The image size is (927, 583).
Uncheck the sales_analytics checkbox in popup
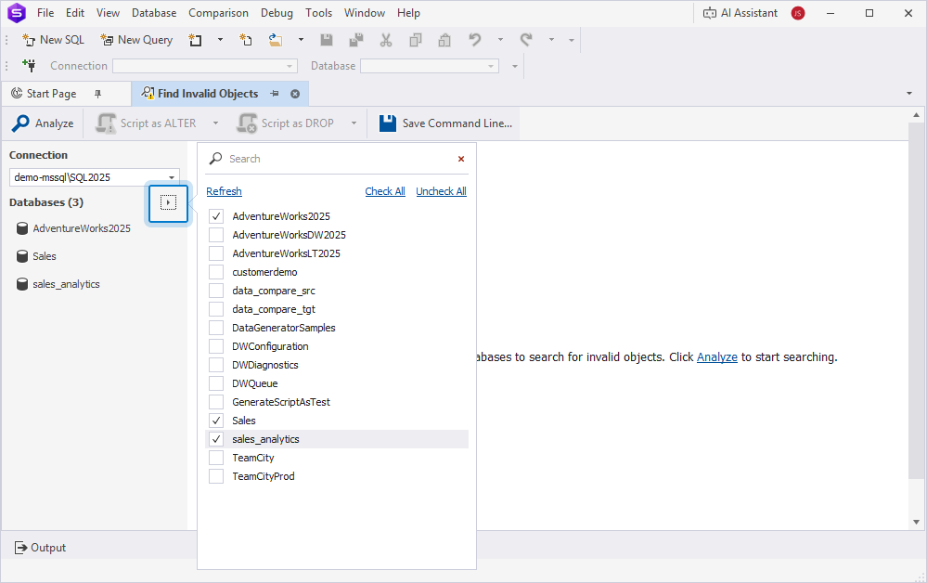[216, 439]
